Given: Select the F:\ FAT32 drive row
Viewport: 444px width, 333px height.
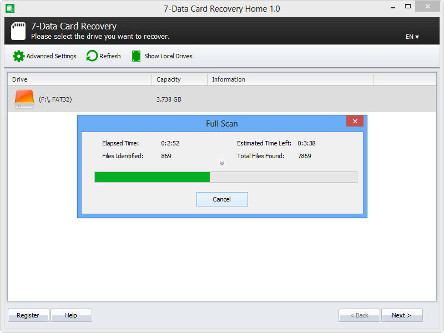Looking at the screenshot, I should [x=83, y=99].
